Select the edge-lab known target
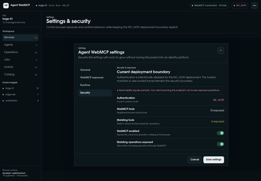261x181 pixels. [20, 94]
